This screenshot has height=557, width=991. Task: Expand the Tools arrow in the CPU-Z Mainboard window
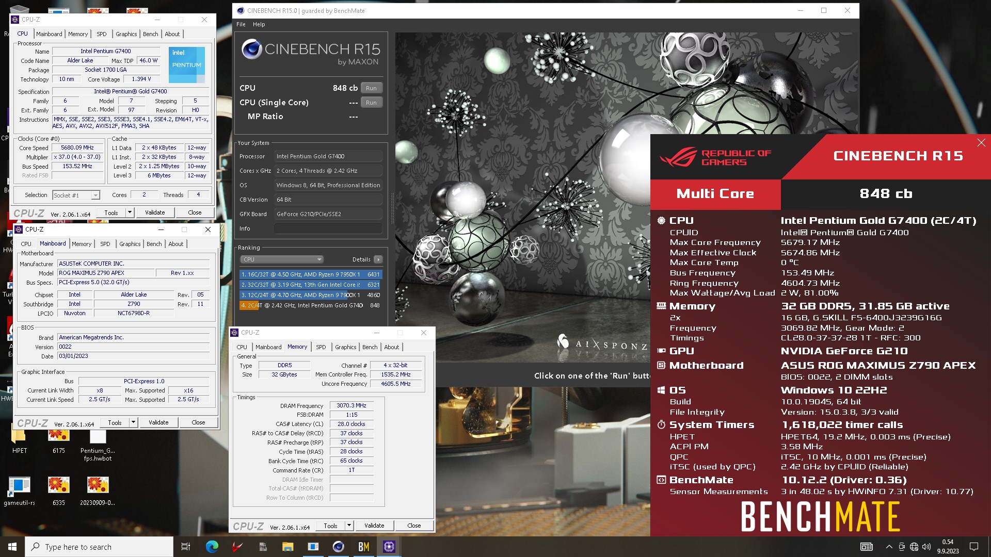[133, 422]
